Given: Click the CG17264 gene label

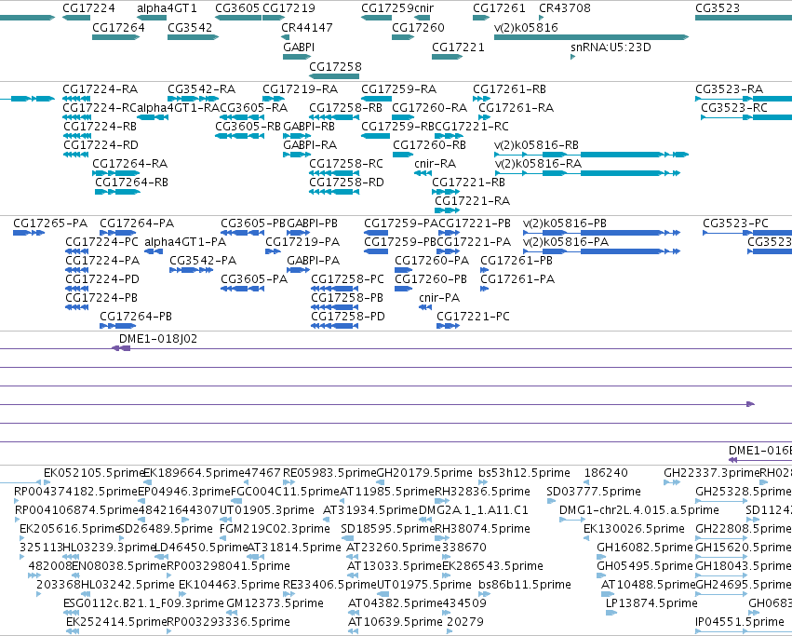Looking at the screenshot, I should click(x=118, y=27).
